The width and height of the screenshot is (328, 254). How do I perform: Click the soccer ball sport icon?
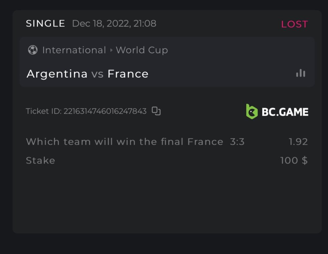coord(32,50)
